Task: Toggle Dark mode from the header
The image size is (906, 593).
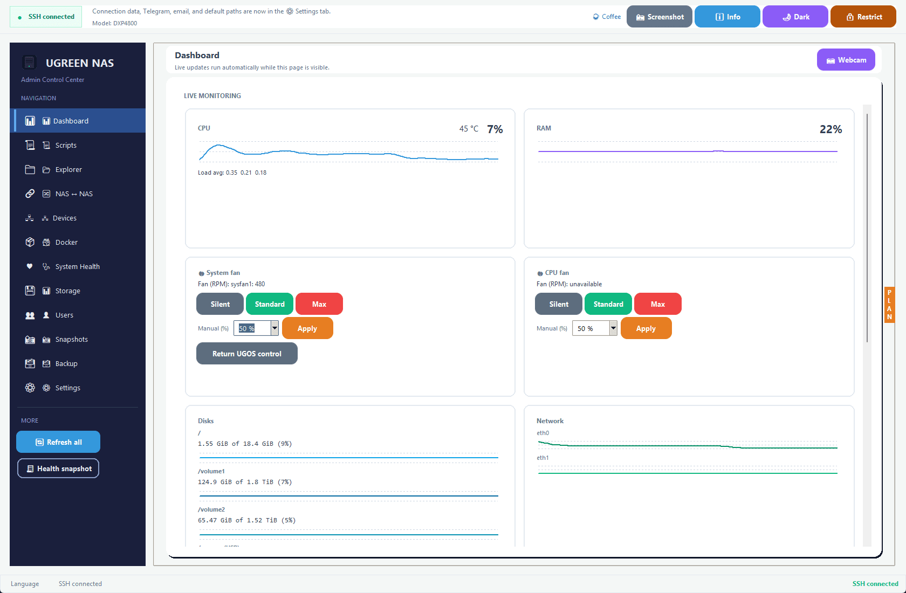Action: coord(795,17)
